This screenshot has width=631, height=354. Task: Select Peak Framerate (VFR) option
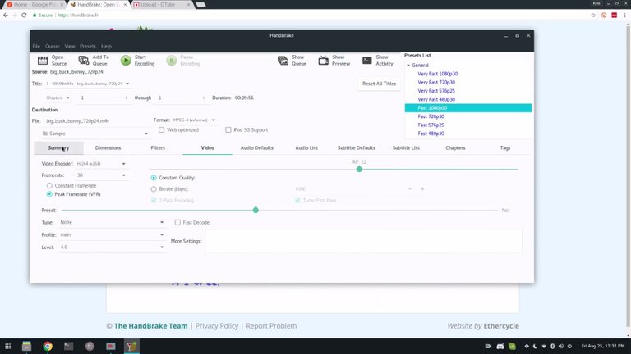(49, 194)
